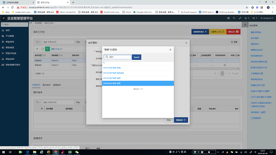Open the star favorites dropdown in the header

(247, 18)
